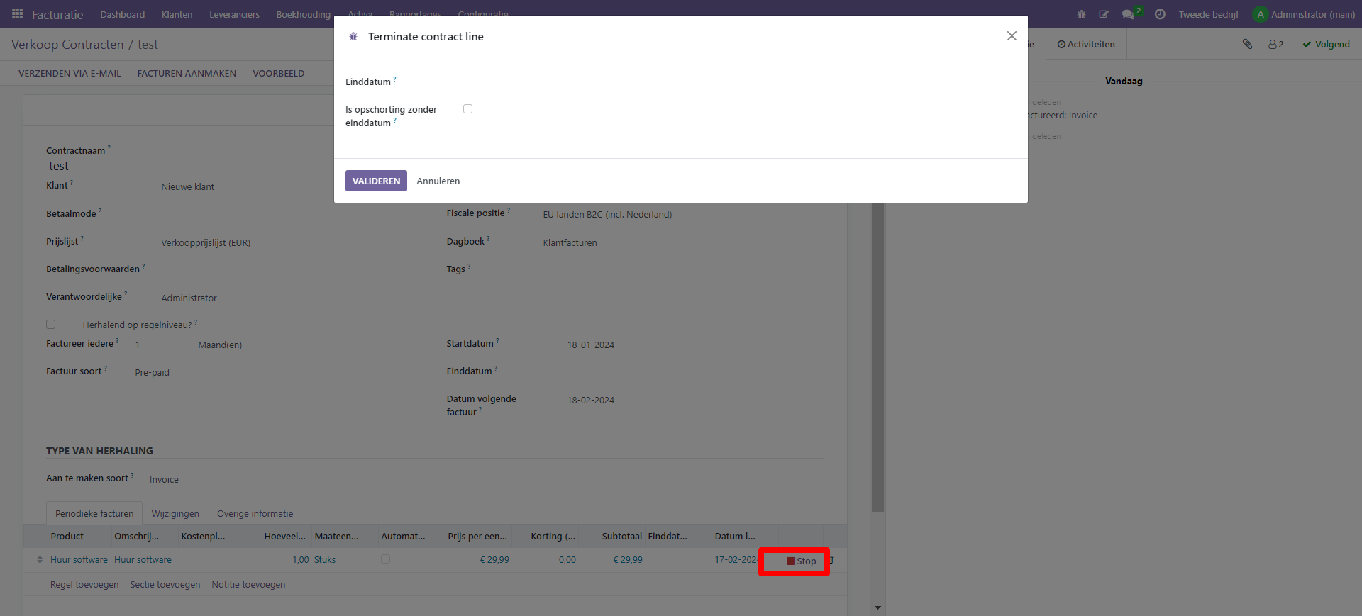Open the Boekhouding menu dropdown
Image resolution: width=1362 pixels, height=616 pixels.
coord(303,14)
